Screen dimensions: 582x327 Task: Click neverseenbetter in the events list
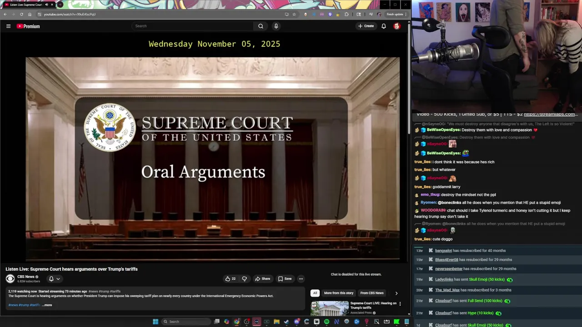449,269
